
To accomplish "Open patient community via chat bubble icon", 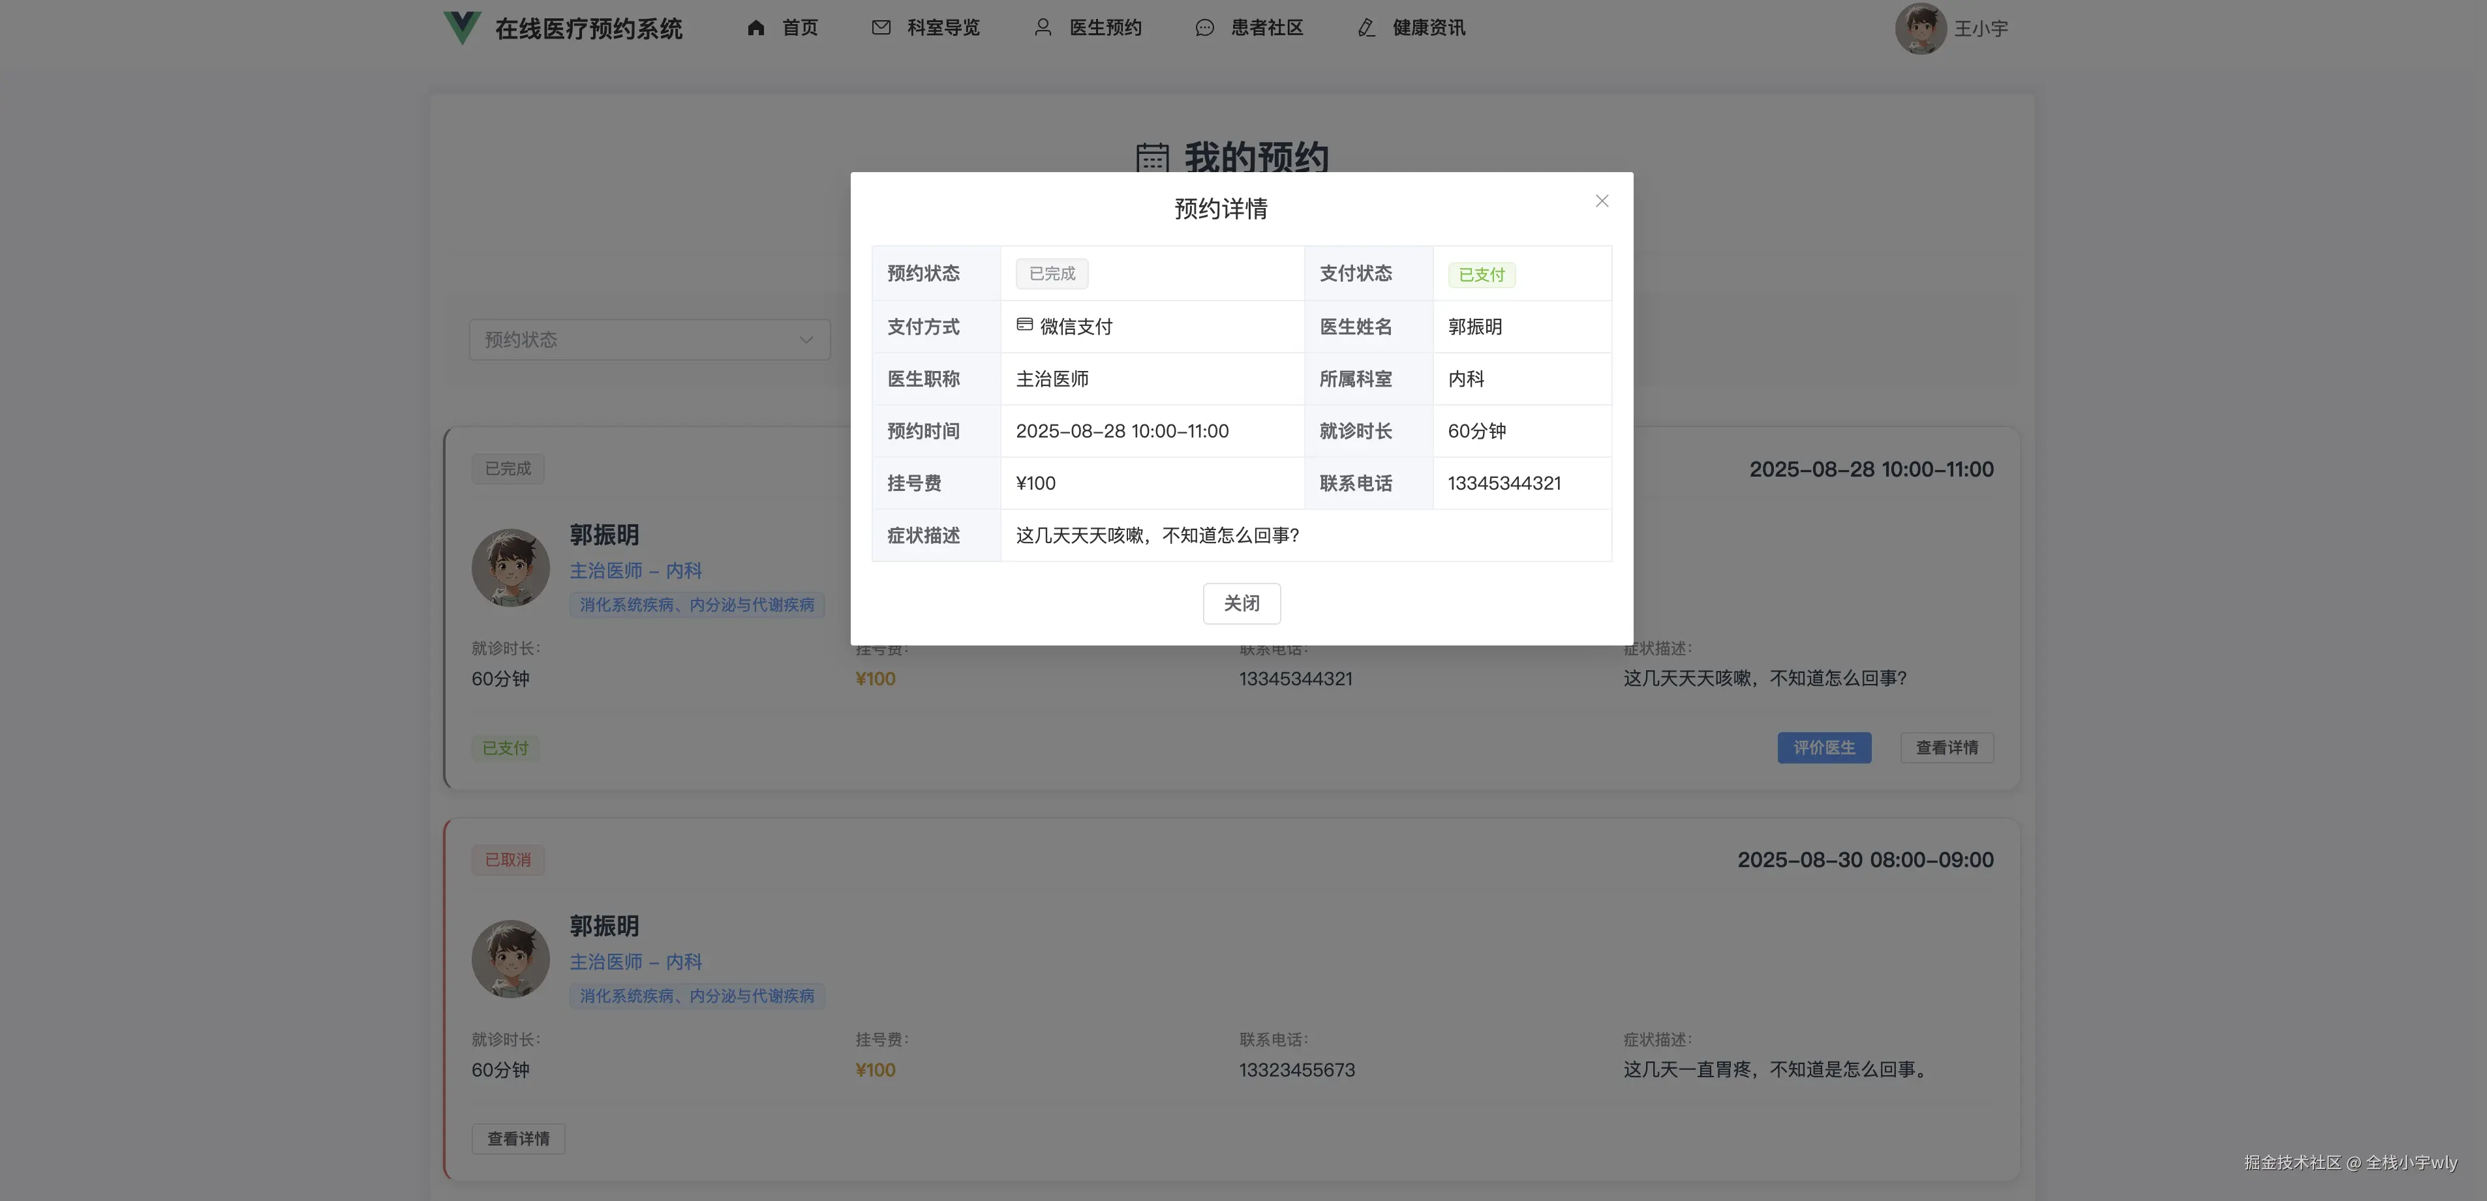I will click(1203, 28).
